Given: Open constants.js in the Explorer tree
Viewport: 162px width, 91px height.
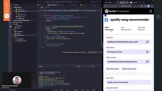Looking at the screenshot, I should (x=19, y=32).
